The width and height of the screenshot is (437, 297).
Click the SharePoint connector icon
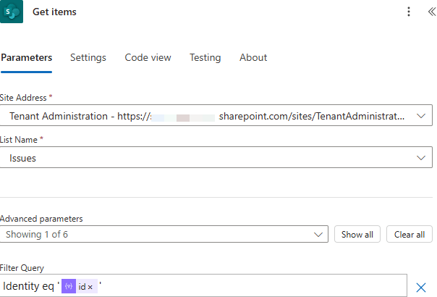(12, 12)
